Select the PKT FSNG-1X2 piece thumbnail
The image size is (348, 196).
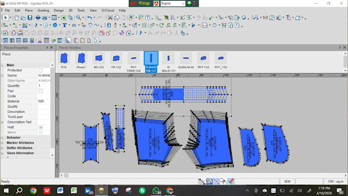pos(134,62)
